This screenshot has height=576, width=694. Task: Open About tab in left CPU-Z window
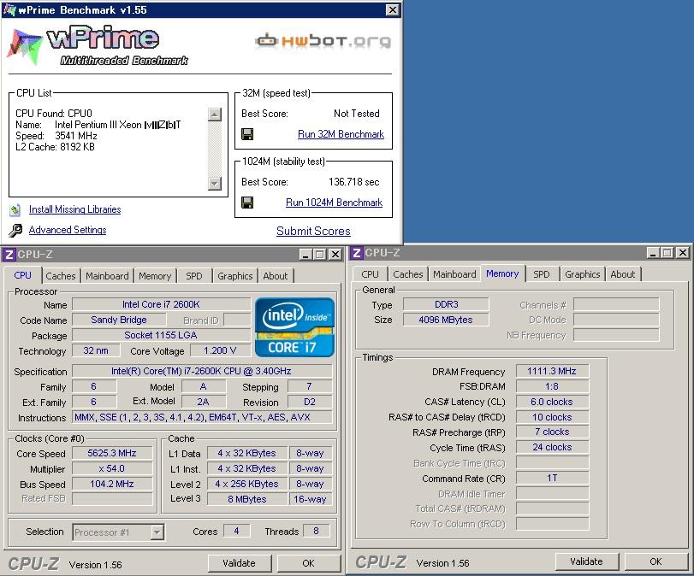[x=276, y=276]
